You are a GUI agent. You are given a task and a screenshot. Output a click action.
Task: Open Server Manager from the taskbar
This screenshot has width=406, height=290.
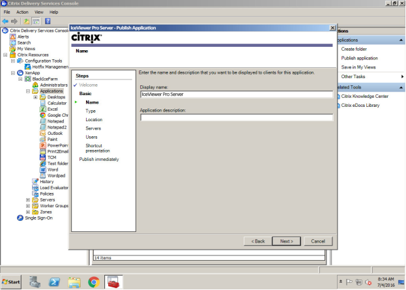pyautogui.click(x=35, y=282)
